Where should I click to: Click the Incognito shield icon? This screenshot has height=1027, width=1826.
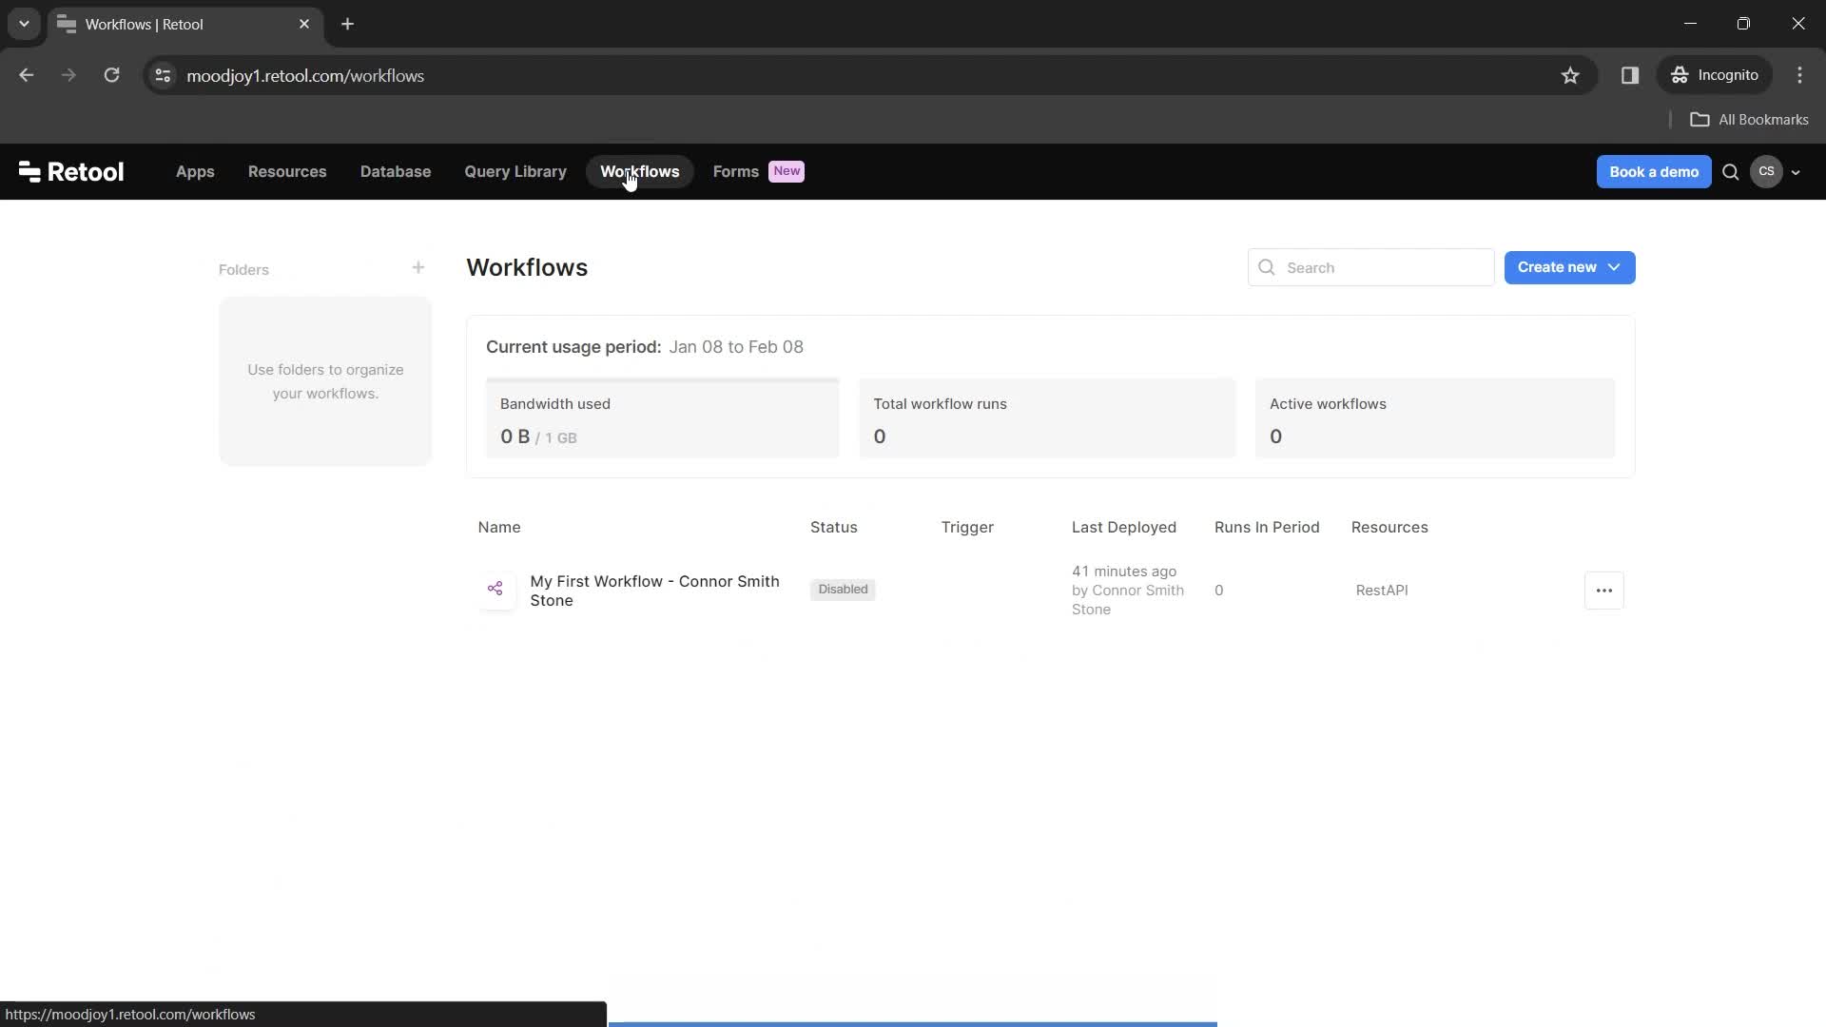[1680, 75]
